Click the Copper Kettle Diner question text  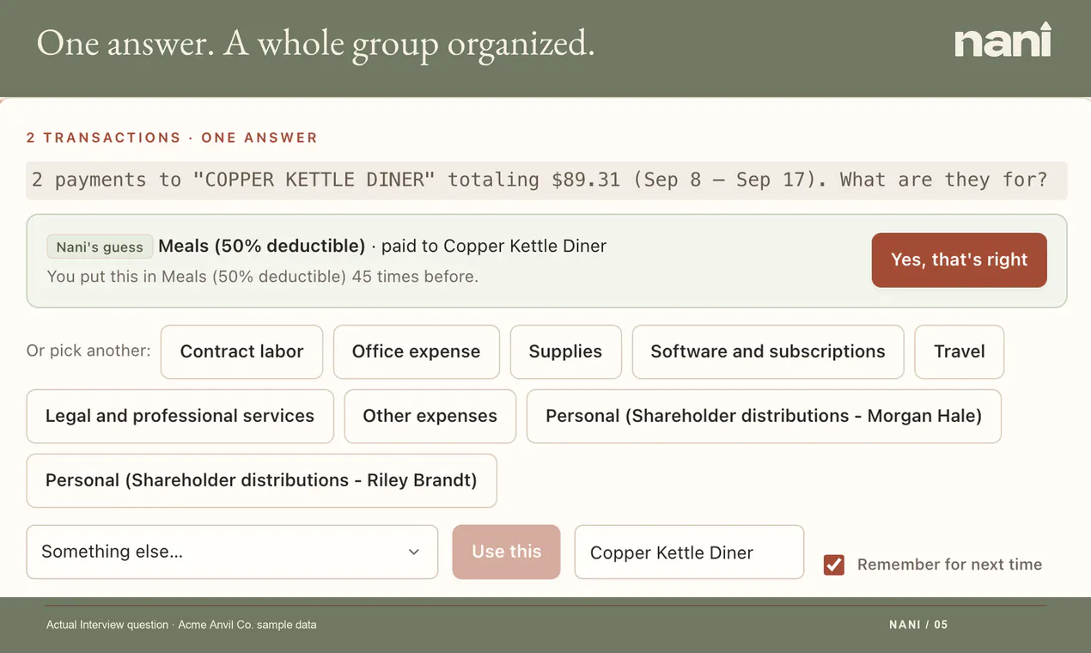pyautogui.click(x=539, y=180)
